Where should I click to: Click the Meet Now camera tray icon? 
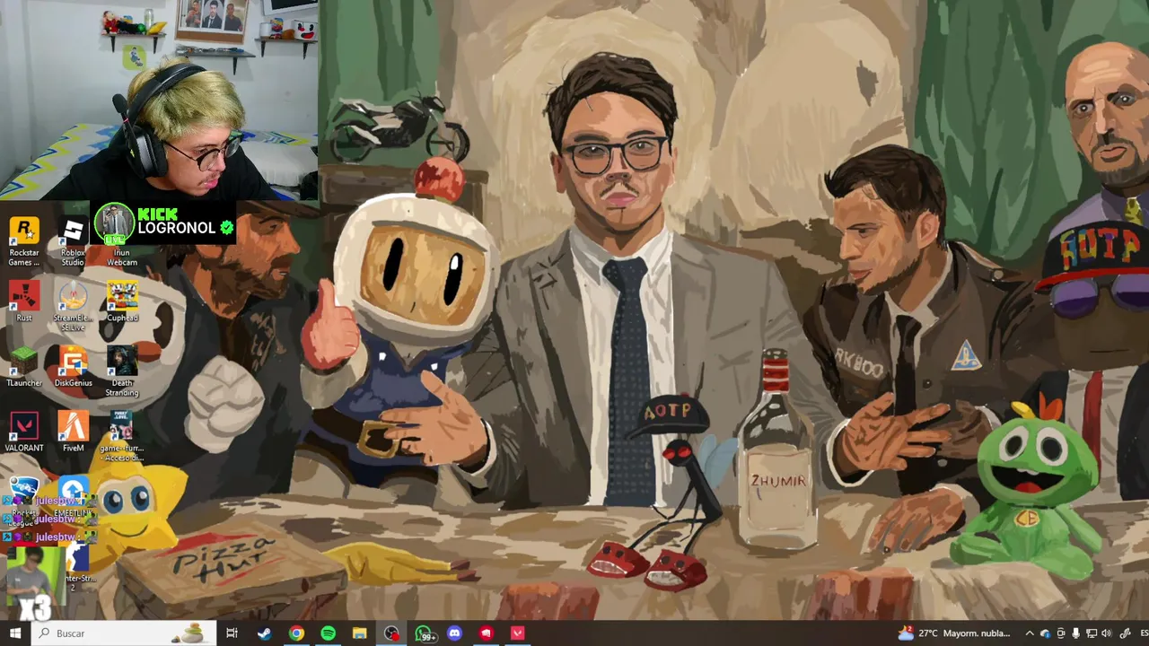tap(1061, 633)
